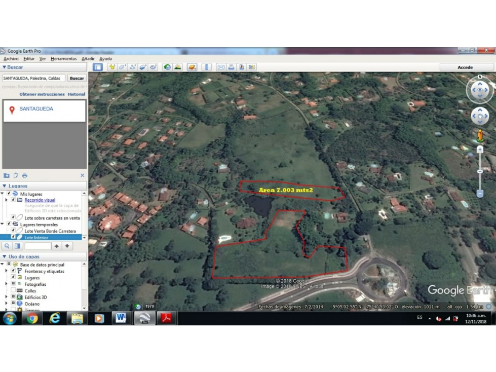Zoom in with the plus button
Viewport: 496px width, 372px height.
click(480, 150)
